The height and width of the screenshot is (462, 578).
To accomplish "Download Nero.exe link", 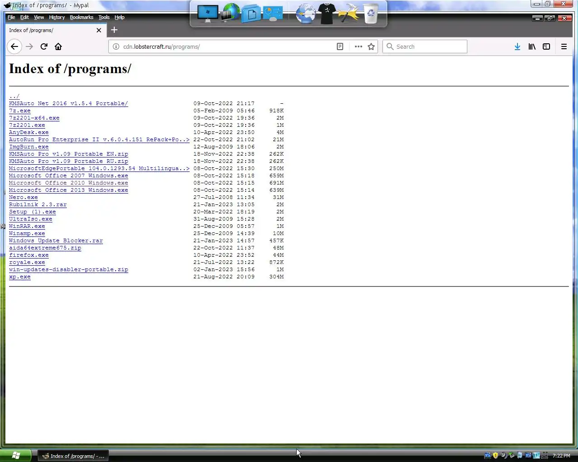I will [x=23, y=197].
